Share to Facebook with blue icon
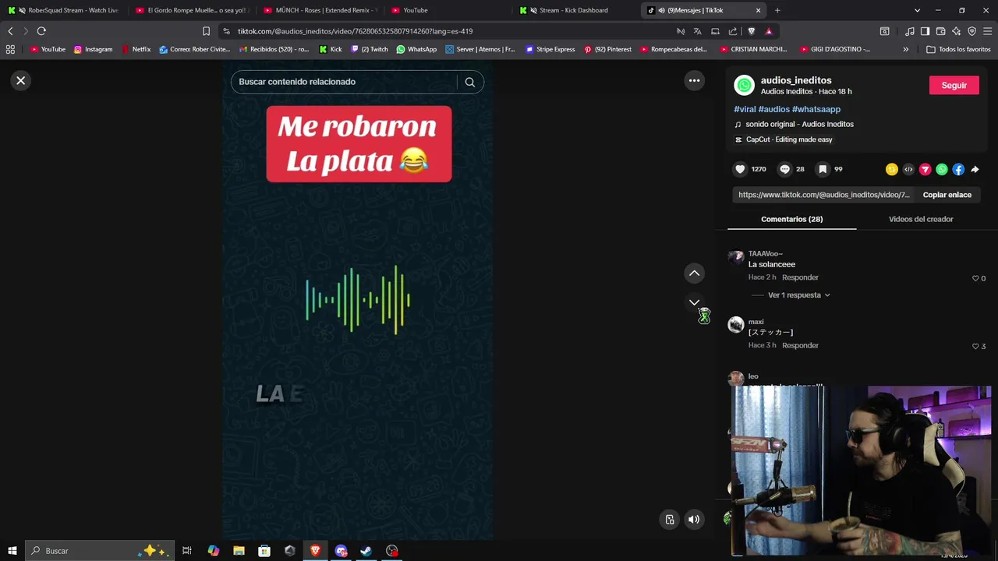The image size is (998, 561). pos(958,169)
